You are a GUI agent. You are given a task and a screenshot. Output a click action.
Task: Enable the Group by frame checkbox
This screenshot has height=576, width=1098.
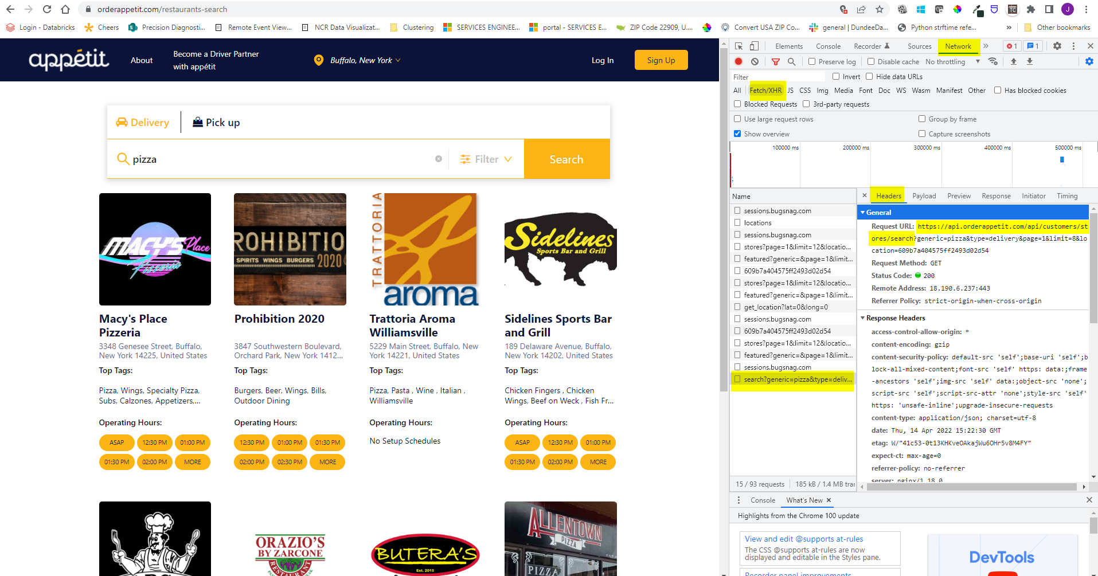922,119
